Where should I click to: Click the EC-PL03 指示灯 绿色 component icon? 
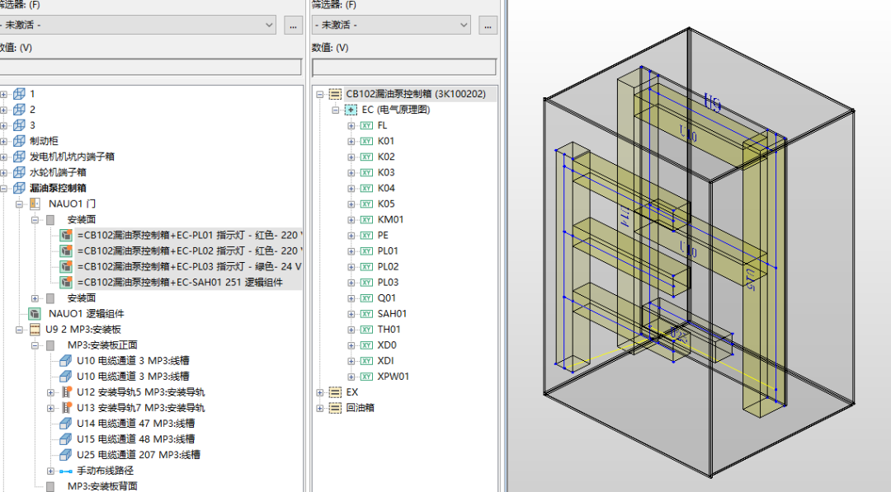click(x=66, y=266)
